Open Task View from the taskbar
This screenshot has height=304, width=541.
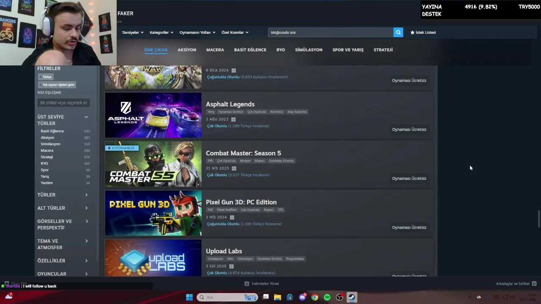265,297
